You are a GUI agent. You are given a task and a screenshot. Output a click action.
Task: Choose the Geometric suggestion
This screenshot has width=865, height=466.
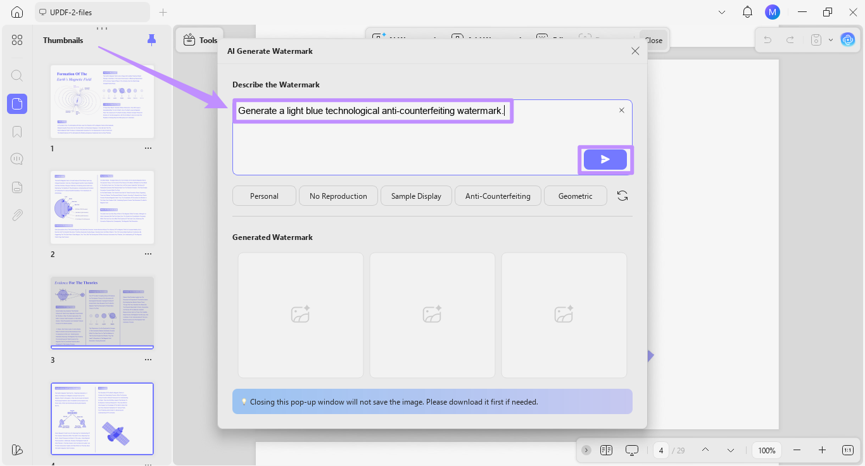point(575,196)
